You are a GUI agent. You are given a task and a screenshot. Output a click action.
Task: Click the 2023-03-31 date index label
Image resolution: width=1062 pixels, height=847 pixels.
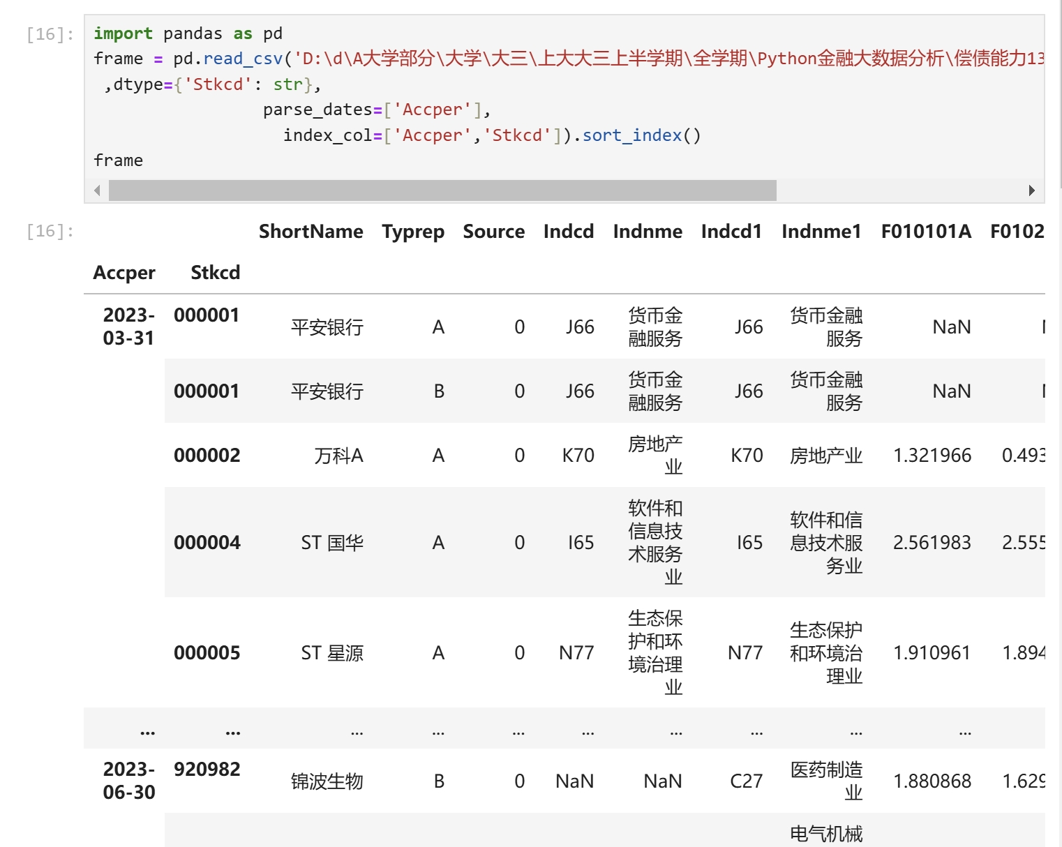pyautogui.click(x=128, y=327)
